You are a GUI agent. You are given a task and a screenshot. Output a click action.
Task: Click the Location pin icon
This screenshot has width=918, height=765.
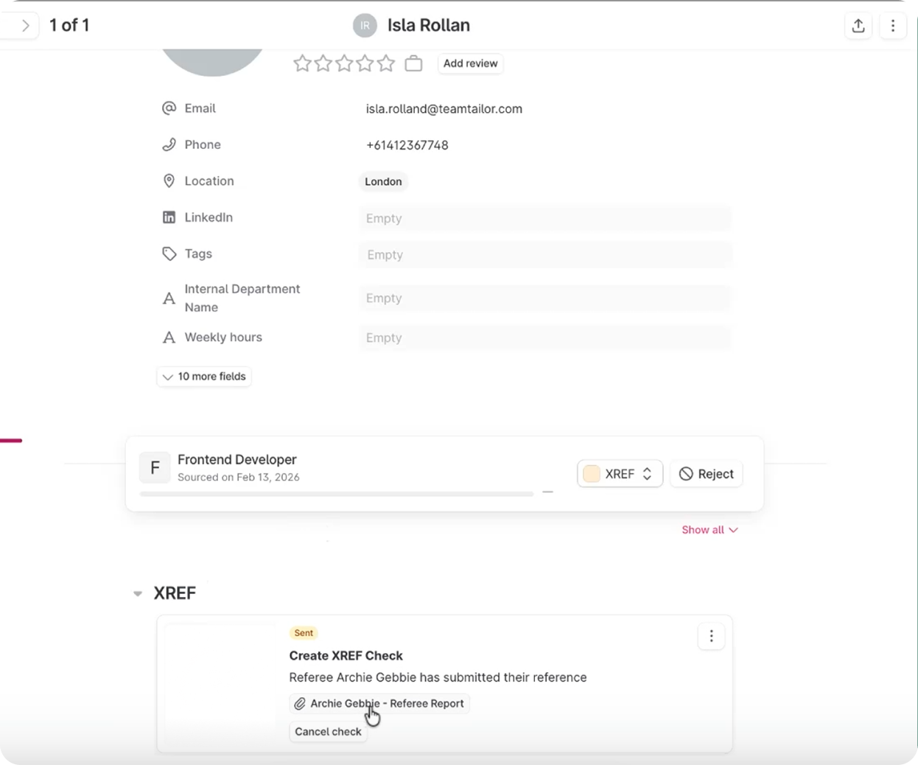click(x=169, y=181)
